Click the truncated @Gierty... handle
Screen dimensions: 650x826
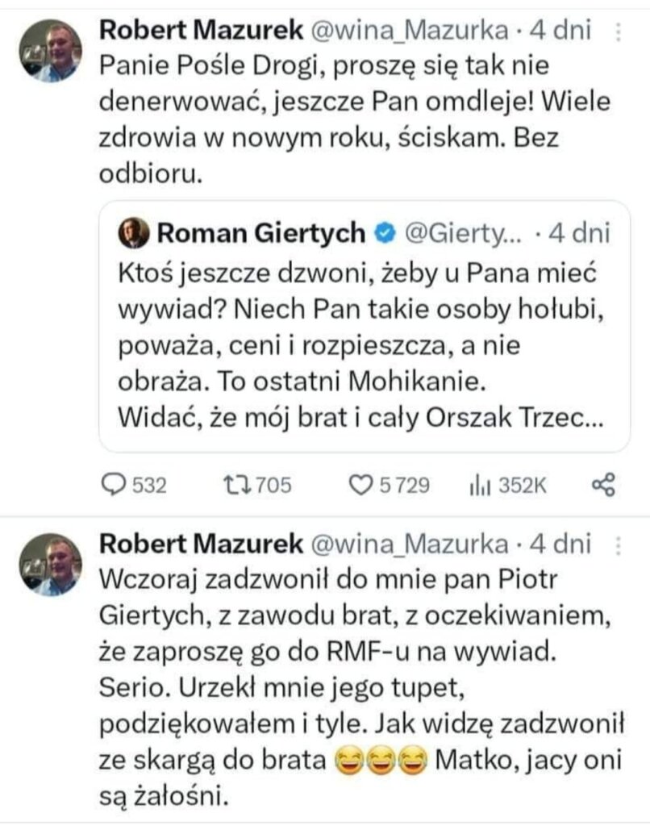click(x=462, y=234)
